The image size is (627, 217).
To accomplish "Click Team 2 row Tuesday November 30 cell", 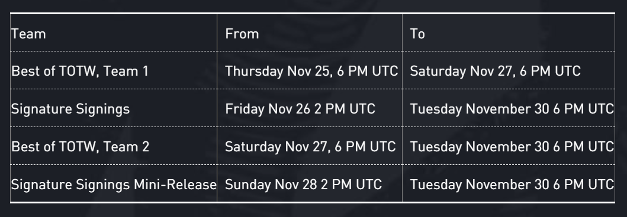I will tap(508, 146).
